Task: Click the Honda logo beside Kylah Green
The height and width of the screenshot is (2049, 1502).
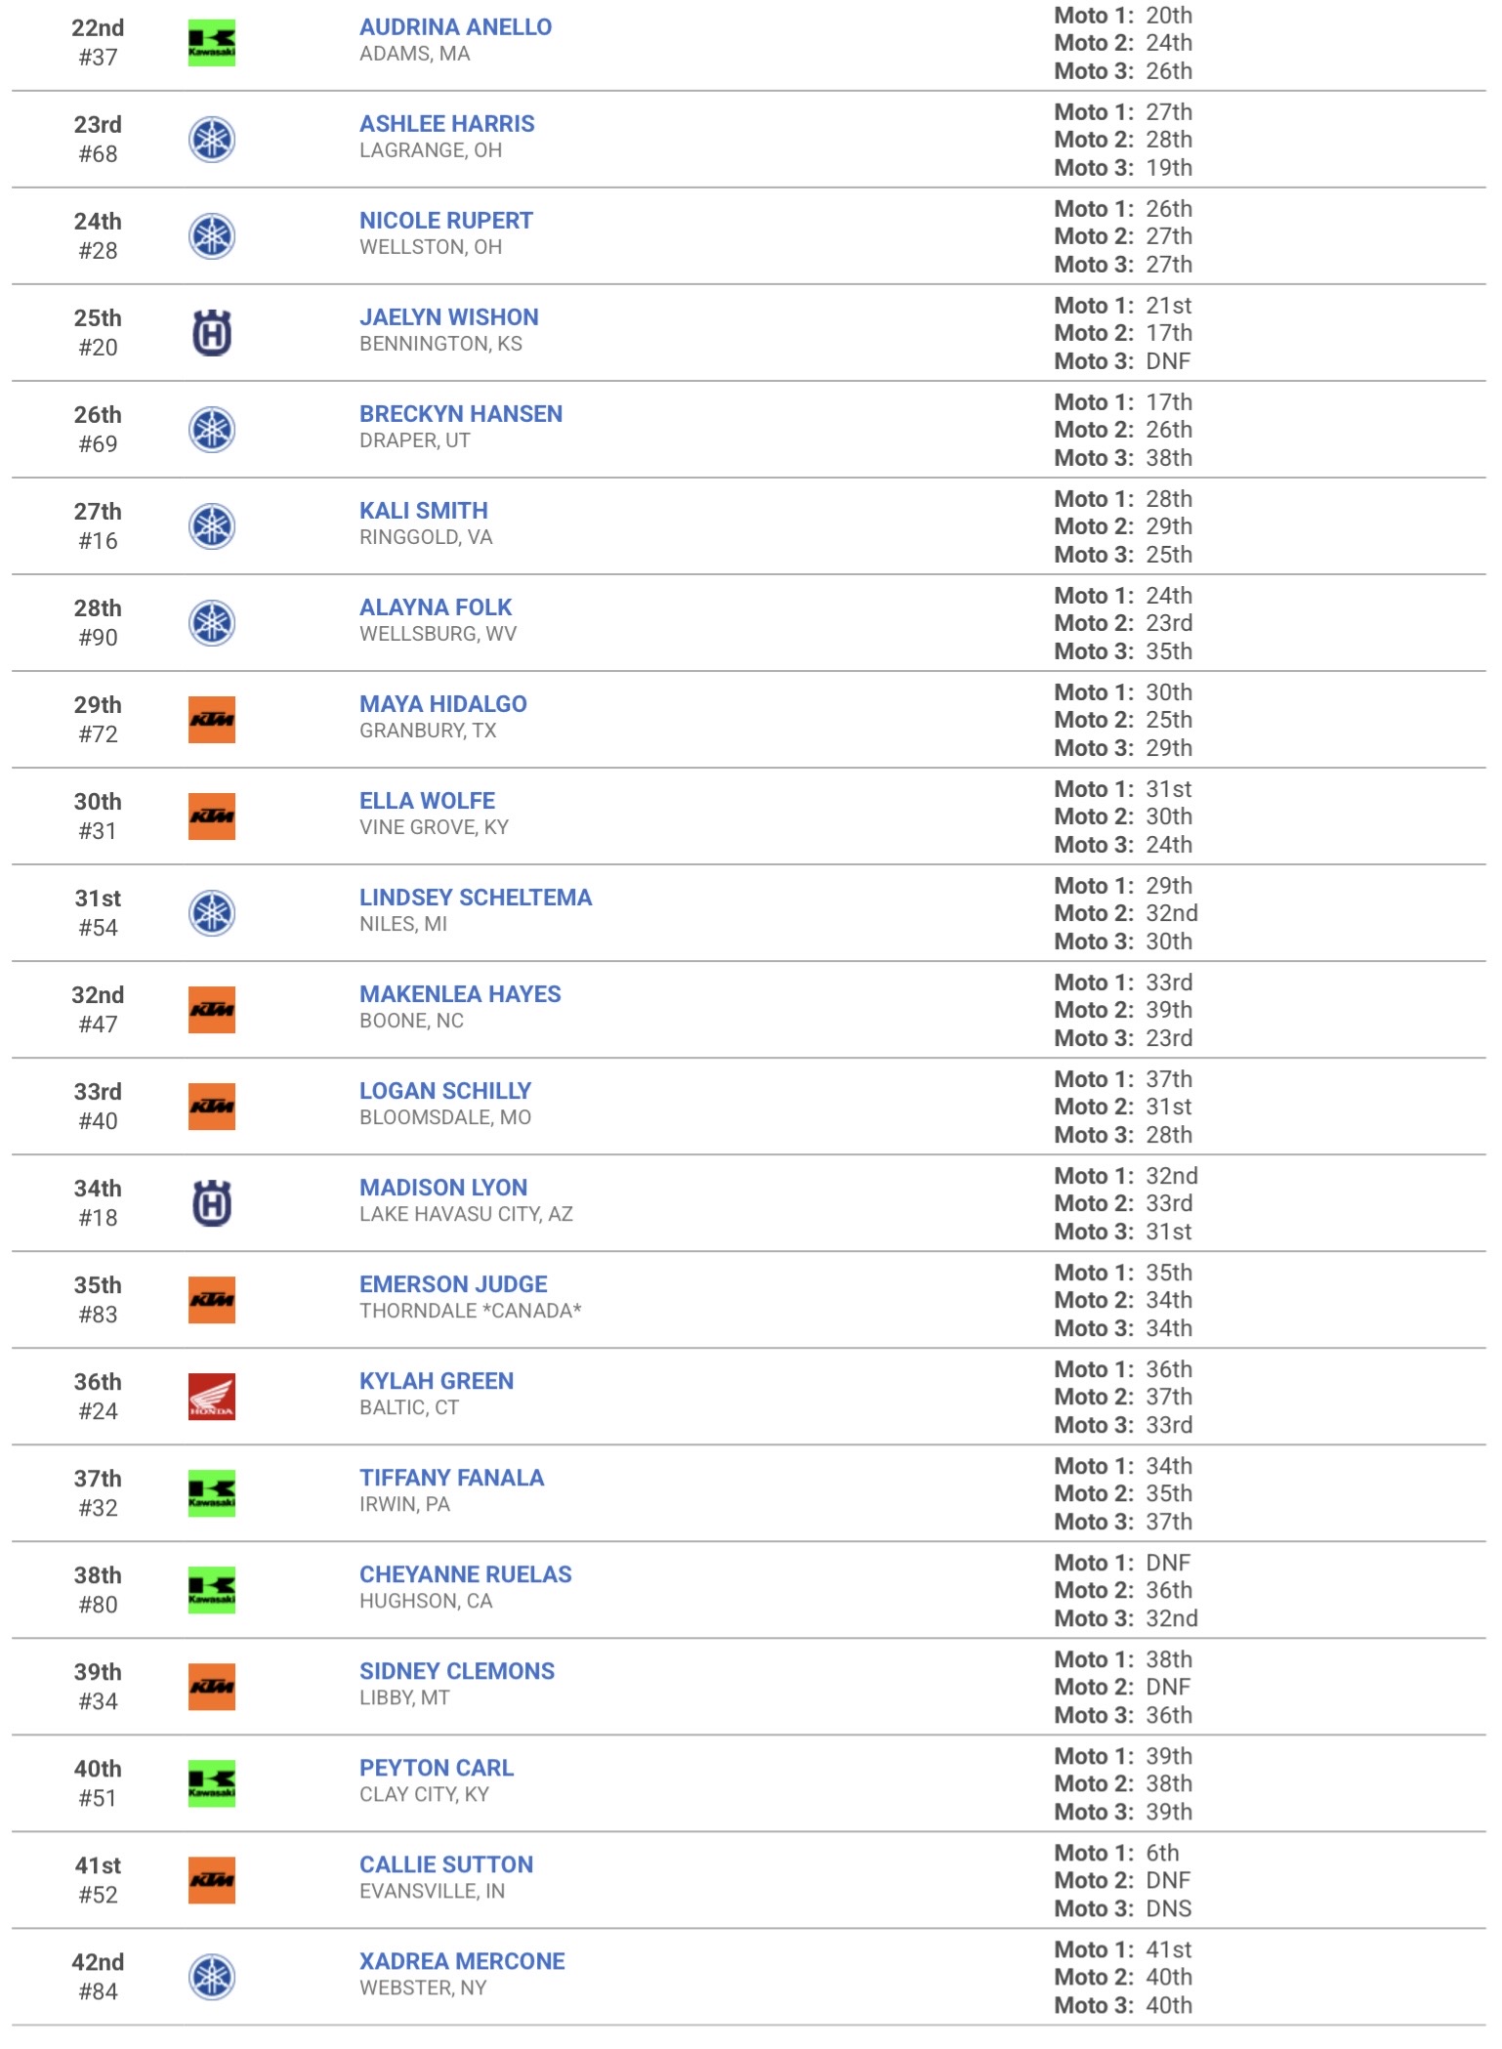Action: [x=212, y=1397]
